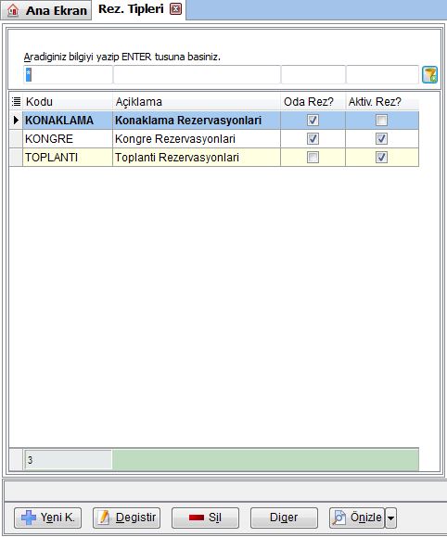Toggle Oda Rez checkbox for KONAKLAMA

click(313, 121)
